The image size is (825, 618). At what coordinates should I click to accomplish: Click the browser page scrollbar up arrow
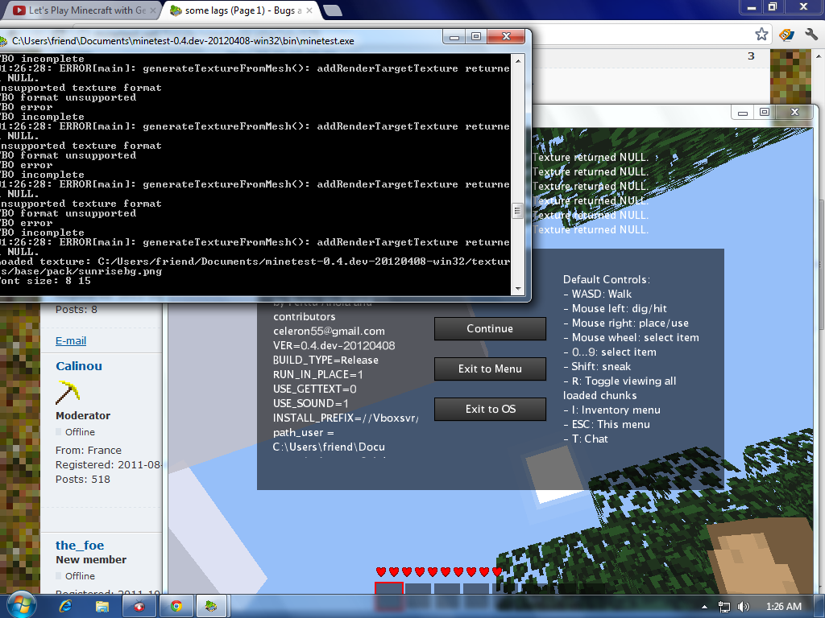[819, 56]
